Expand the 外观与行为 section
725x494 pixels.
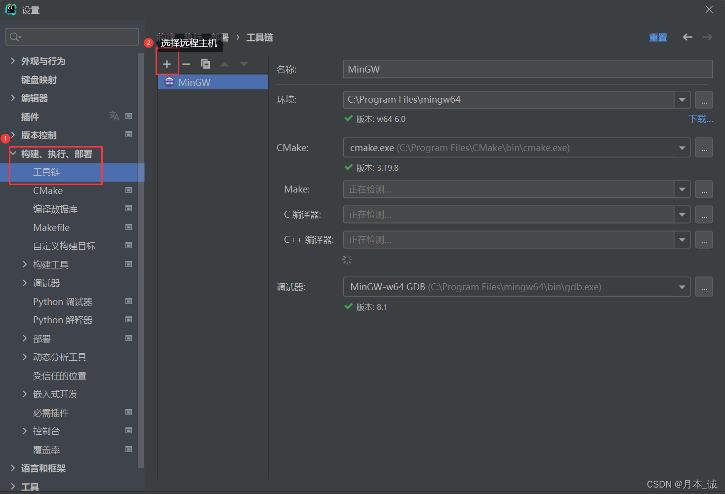(13, 61)
